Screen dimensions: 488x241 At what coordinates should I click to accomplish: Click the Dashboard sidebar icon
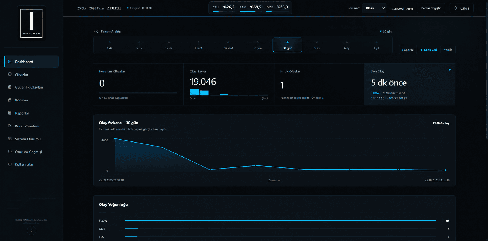(x=10, y=62)
